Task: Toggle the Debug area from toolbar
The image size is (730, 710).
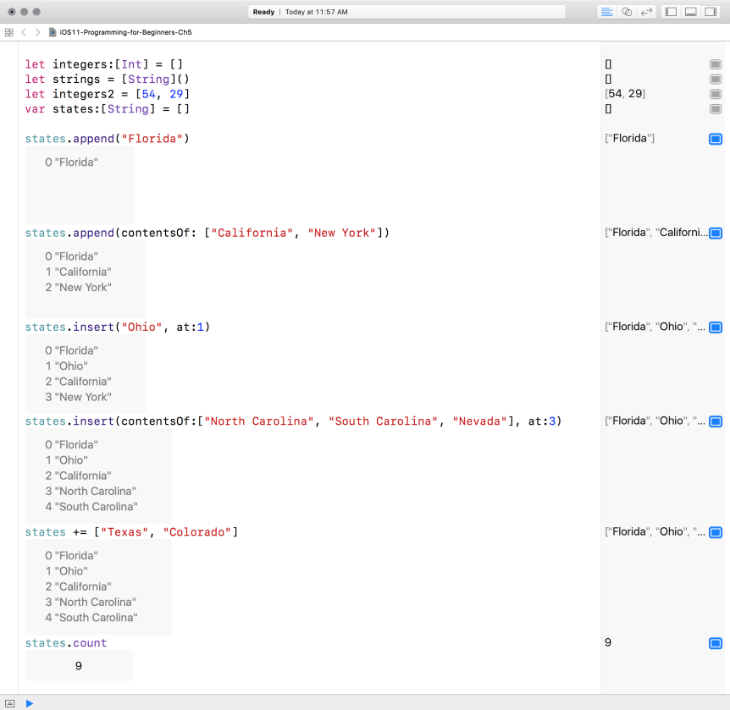Action: 691,12
